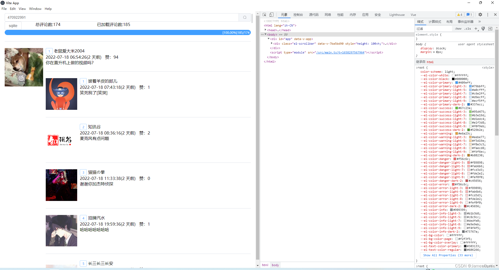Click the avatar of 猫猫の拳
This screenshot has width=499, height=270.
(61, 185)
